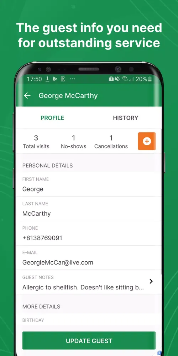Tap the UPDATE GUEST button
This screenshot has height=356, width=178.
coord(89,341)
